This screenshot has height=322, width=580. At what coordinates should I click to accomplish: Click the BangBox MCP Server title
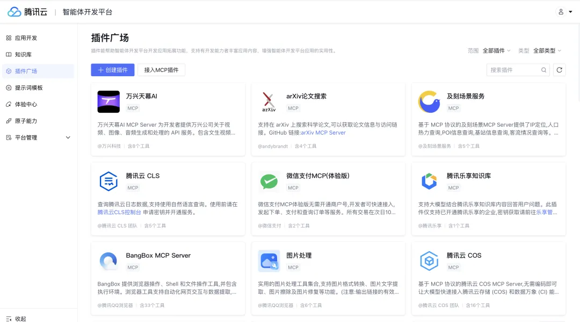pyautogui.click(x=158, y=255)
